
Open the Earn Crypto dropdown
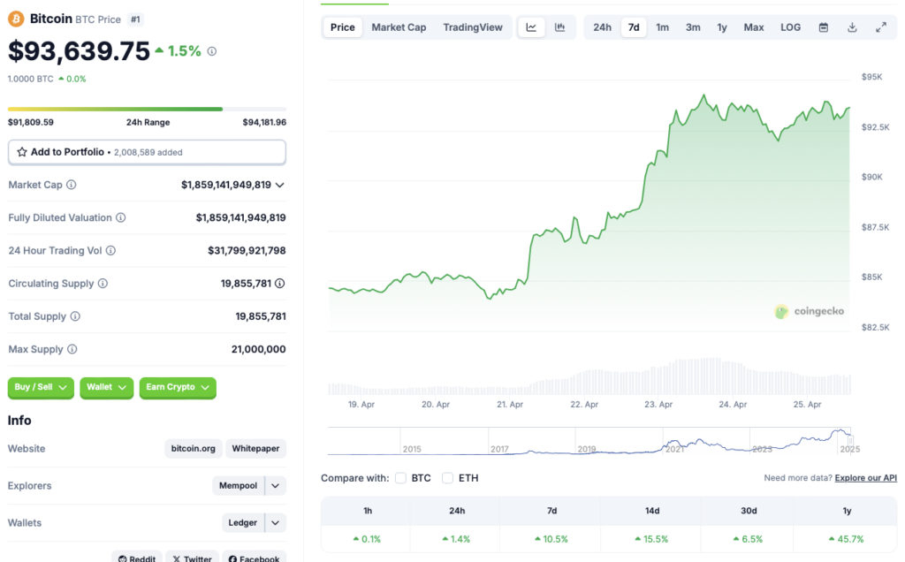(178, 387)
